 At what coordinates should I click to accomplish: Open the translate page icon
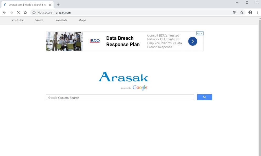click(x=235, y=12)
